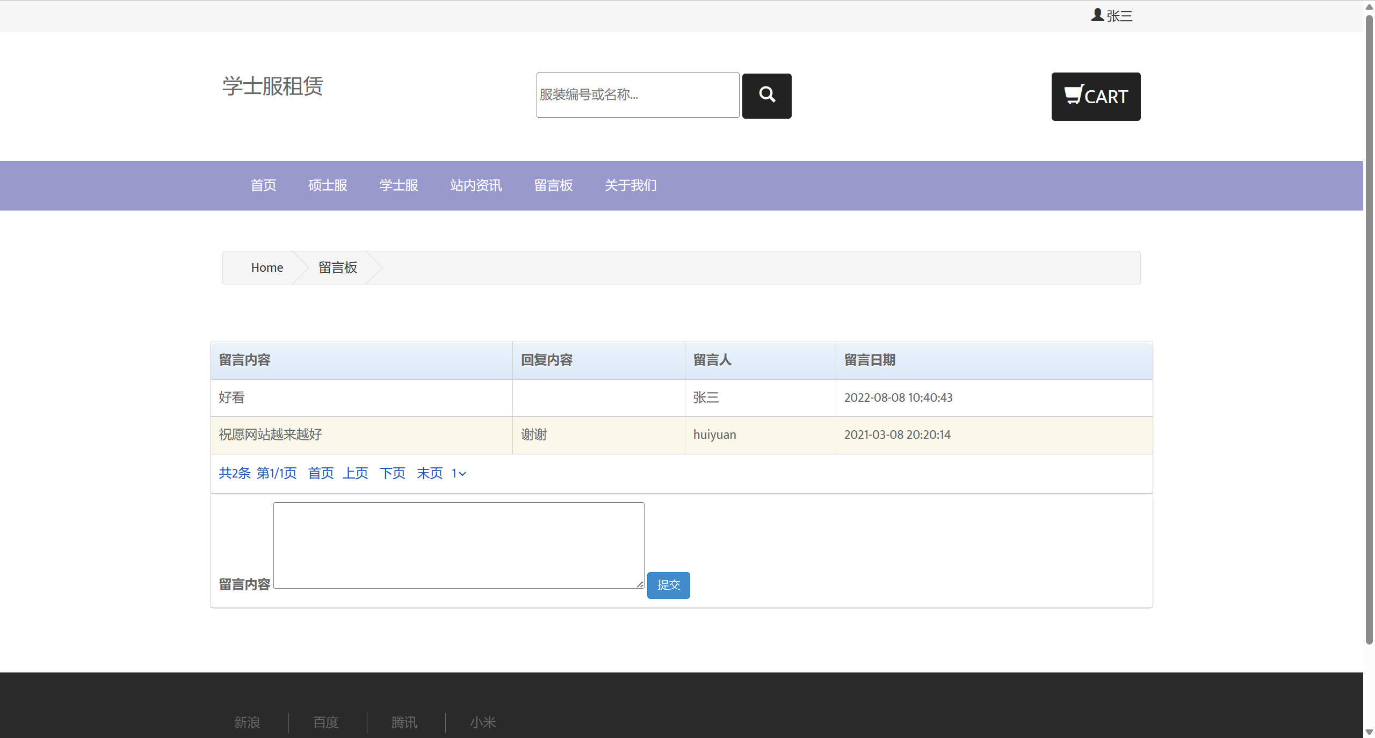Screen dimensions: 1375x738
Task: Navigate to 站内资讯 page
Action: [476, 185]
